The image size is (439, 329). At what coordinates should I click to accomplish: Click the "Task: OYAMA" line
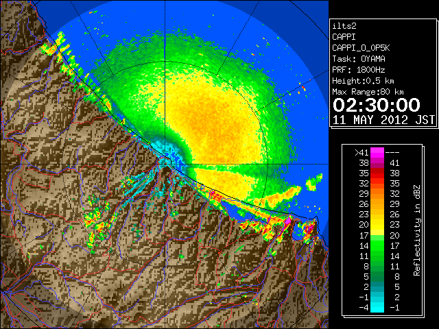tap(359, 59)
